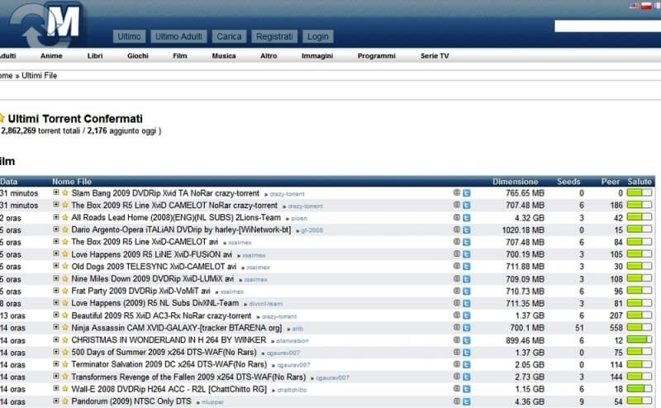Click the health bar for CHRISTMAS IN WONDERLAND
Viewport: 661px width, 408px height.
pos(639,340)
